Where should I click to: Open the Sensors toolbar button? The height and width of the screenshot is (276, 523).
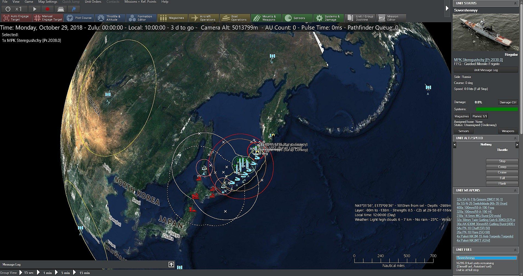(x=297, y=18)
